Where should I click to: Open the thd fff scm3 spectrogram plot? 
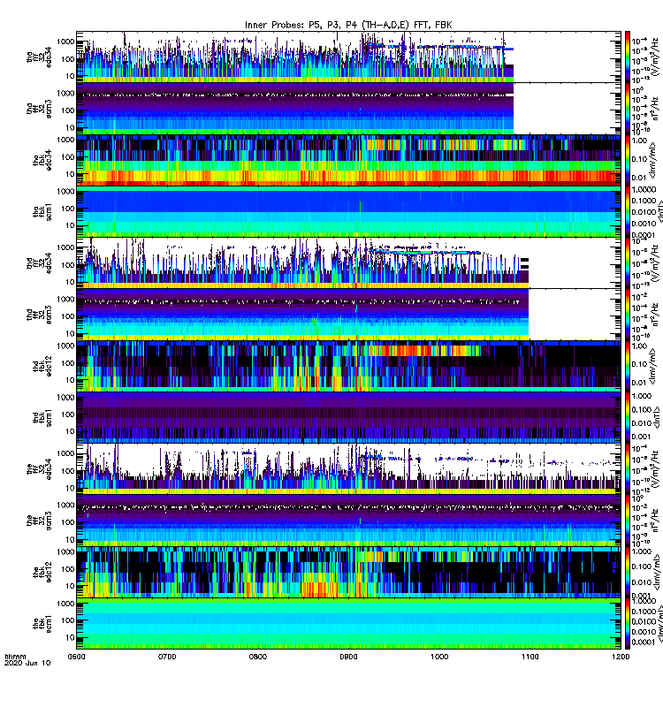click(x=348, y=315)
